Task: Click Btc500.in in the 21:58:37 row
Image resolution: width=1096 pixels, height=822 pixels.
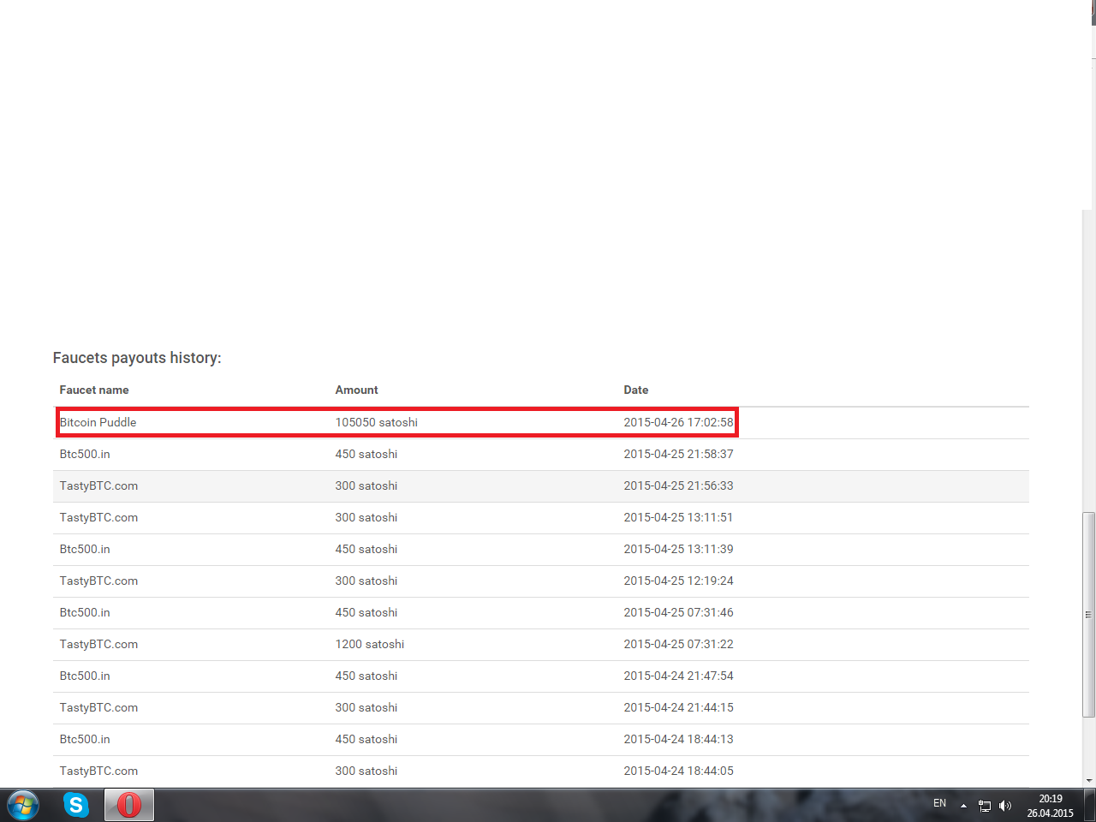Action: [85, 454]
